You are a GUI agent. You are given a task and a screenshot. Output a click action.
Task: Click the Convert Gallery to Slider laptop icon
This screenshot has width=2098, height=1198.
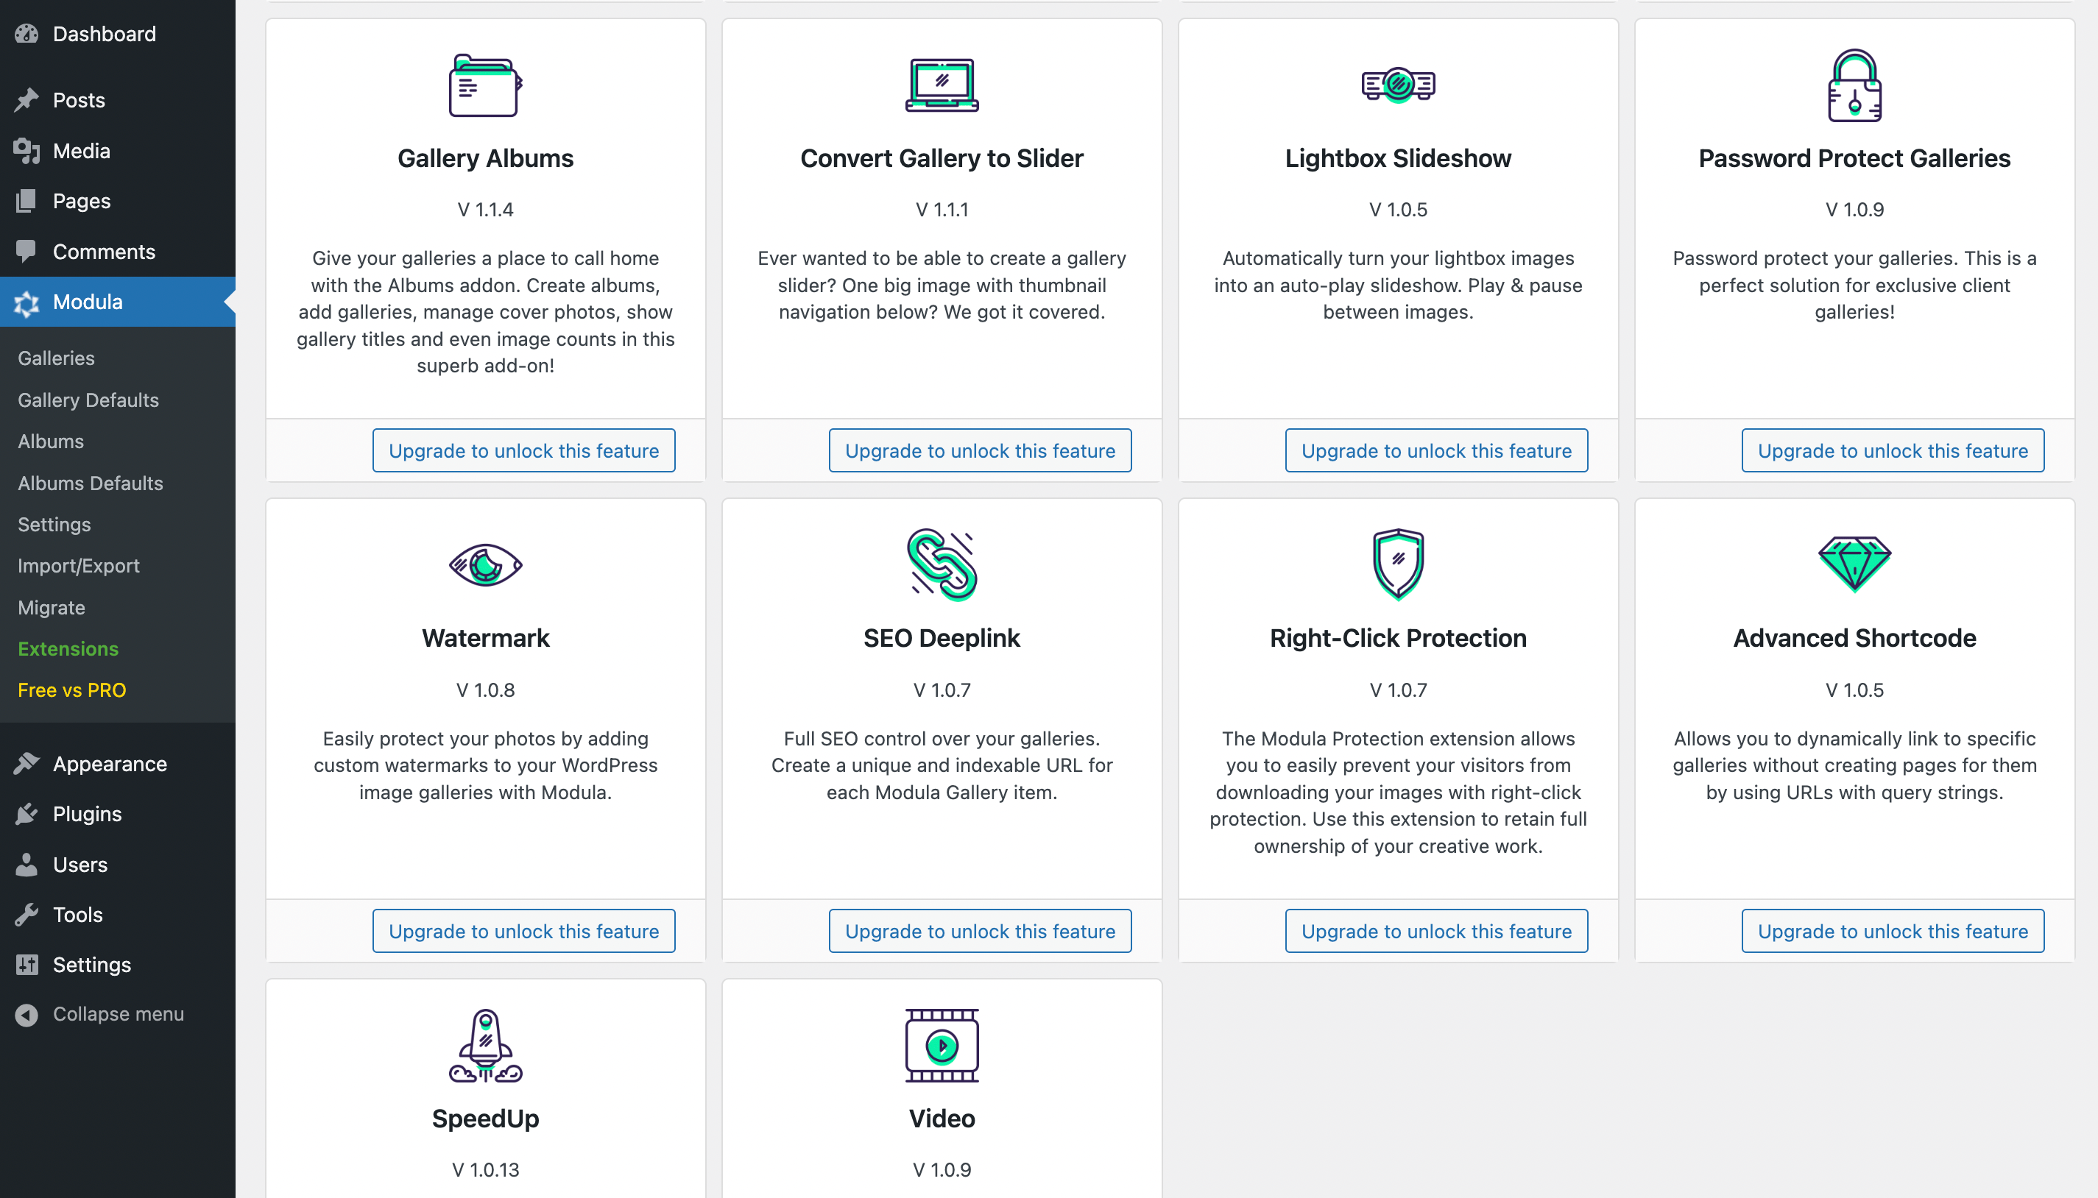942,85
